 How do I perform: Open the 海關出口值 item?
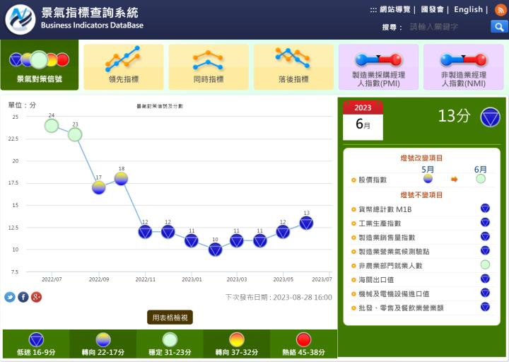point(376,280)
